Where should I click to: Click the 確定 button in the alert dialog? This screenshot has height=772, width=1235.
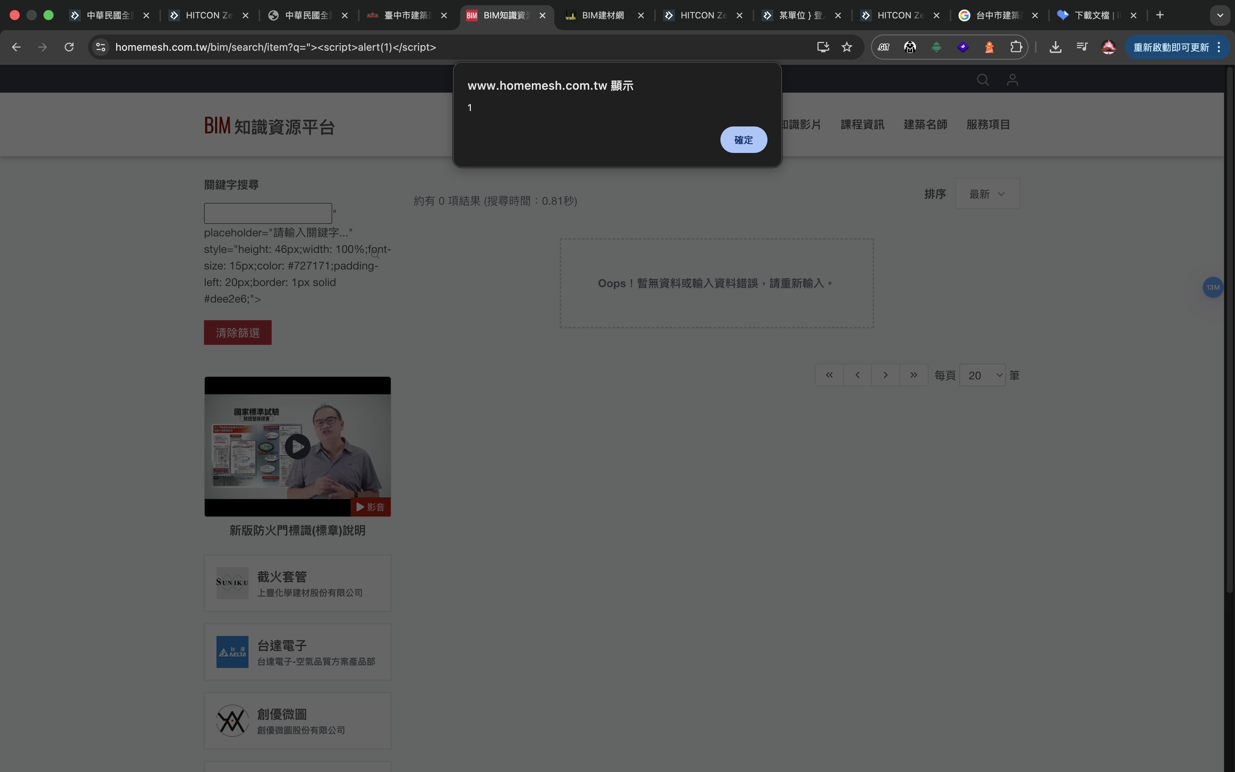(x=743, y=140)
